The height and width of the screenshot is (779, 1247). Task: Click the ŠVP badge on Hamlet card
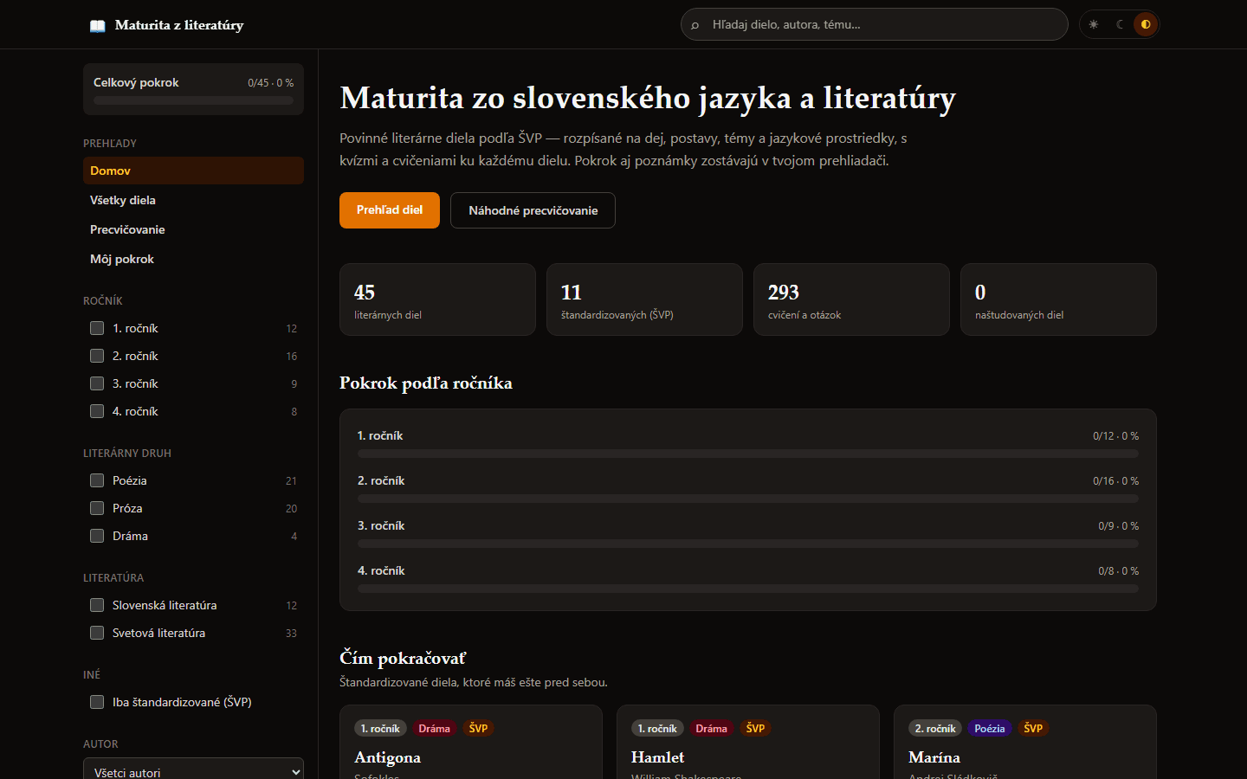coord(755,729)
